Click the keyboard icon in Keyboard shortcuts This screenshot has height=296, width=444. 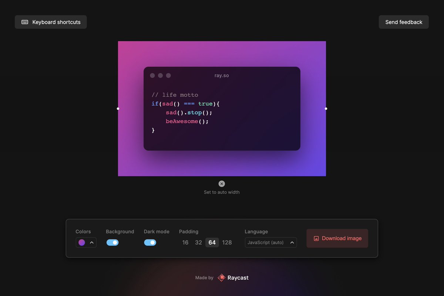(x=24, y=22)
